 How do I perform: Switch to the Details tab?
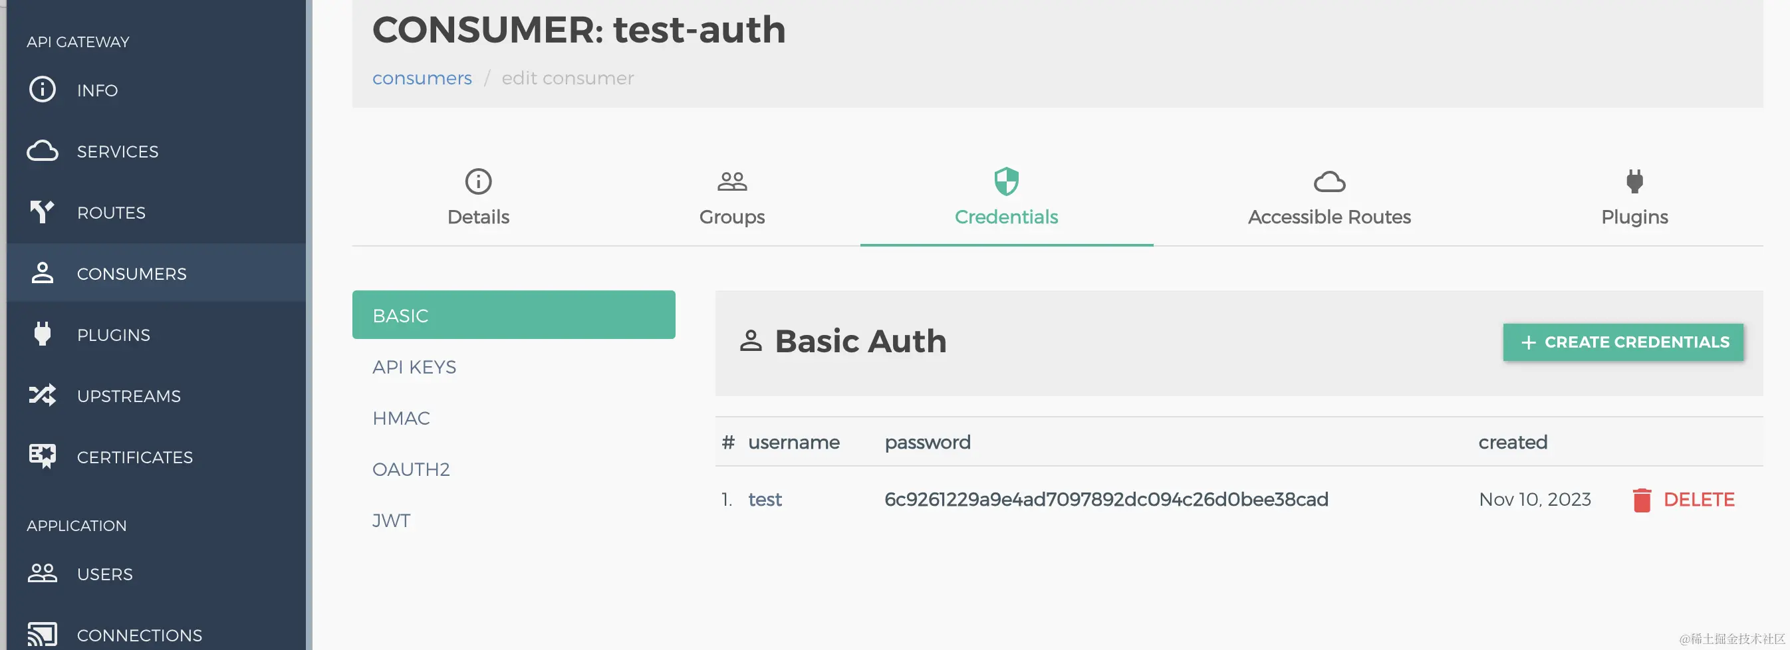click(478, 199)
